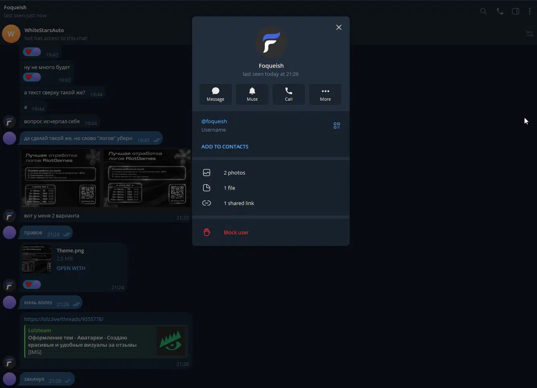Open the right price-list image thumbnail
This screenshot has height=388, width=537.
[x=147, y=178]
